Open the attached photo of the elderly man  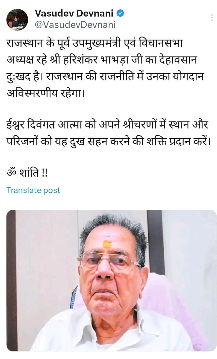tap(111, 280)
